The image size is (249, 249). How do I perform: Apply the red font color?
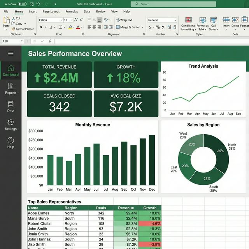click(78, 27)
